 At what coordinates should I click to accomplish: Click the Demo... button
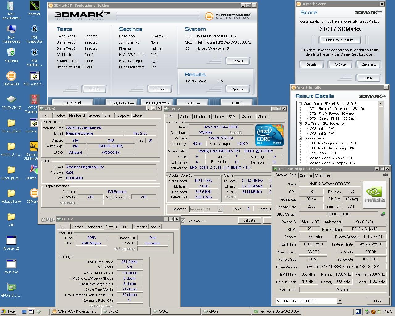point(238,102)
